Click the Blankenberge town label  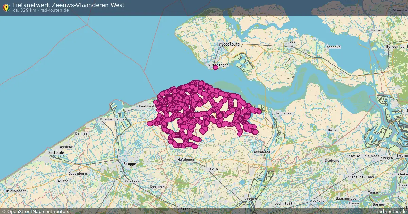point(112,120)
